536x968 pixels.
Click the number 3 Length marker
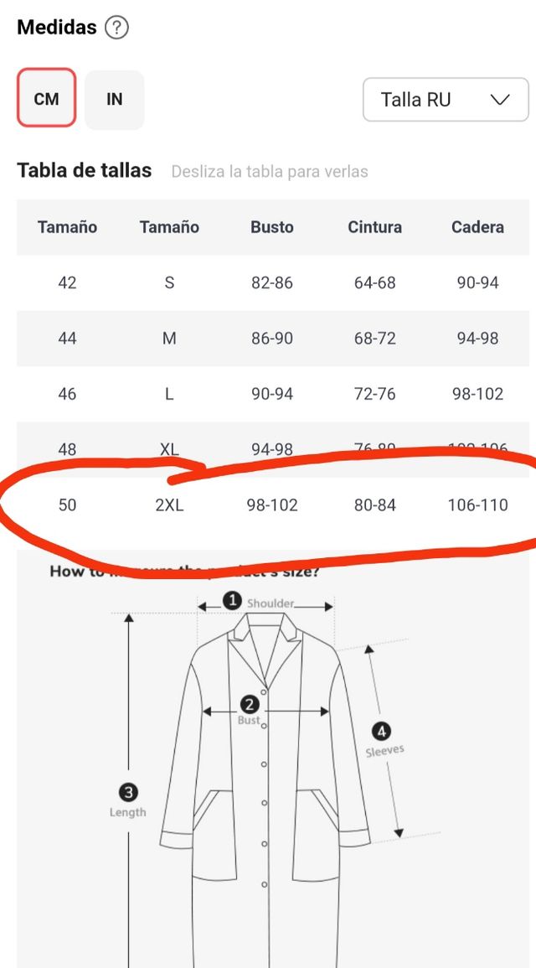[128, 792]
